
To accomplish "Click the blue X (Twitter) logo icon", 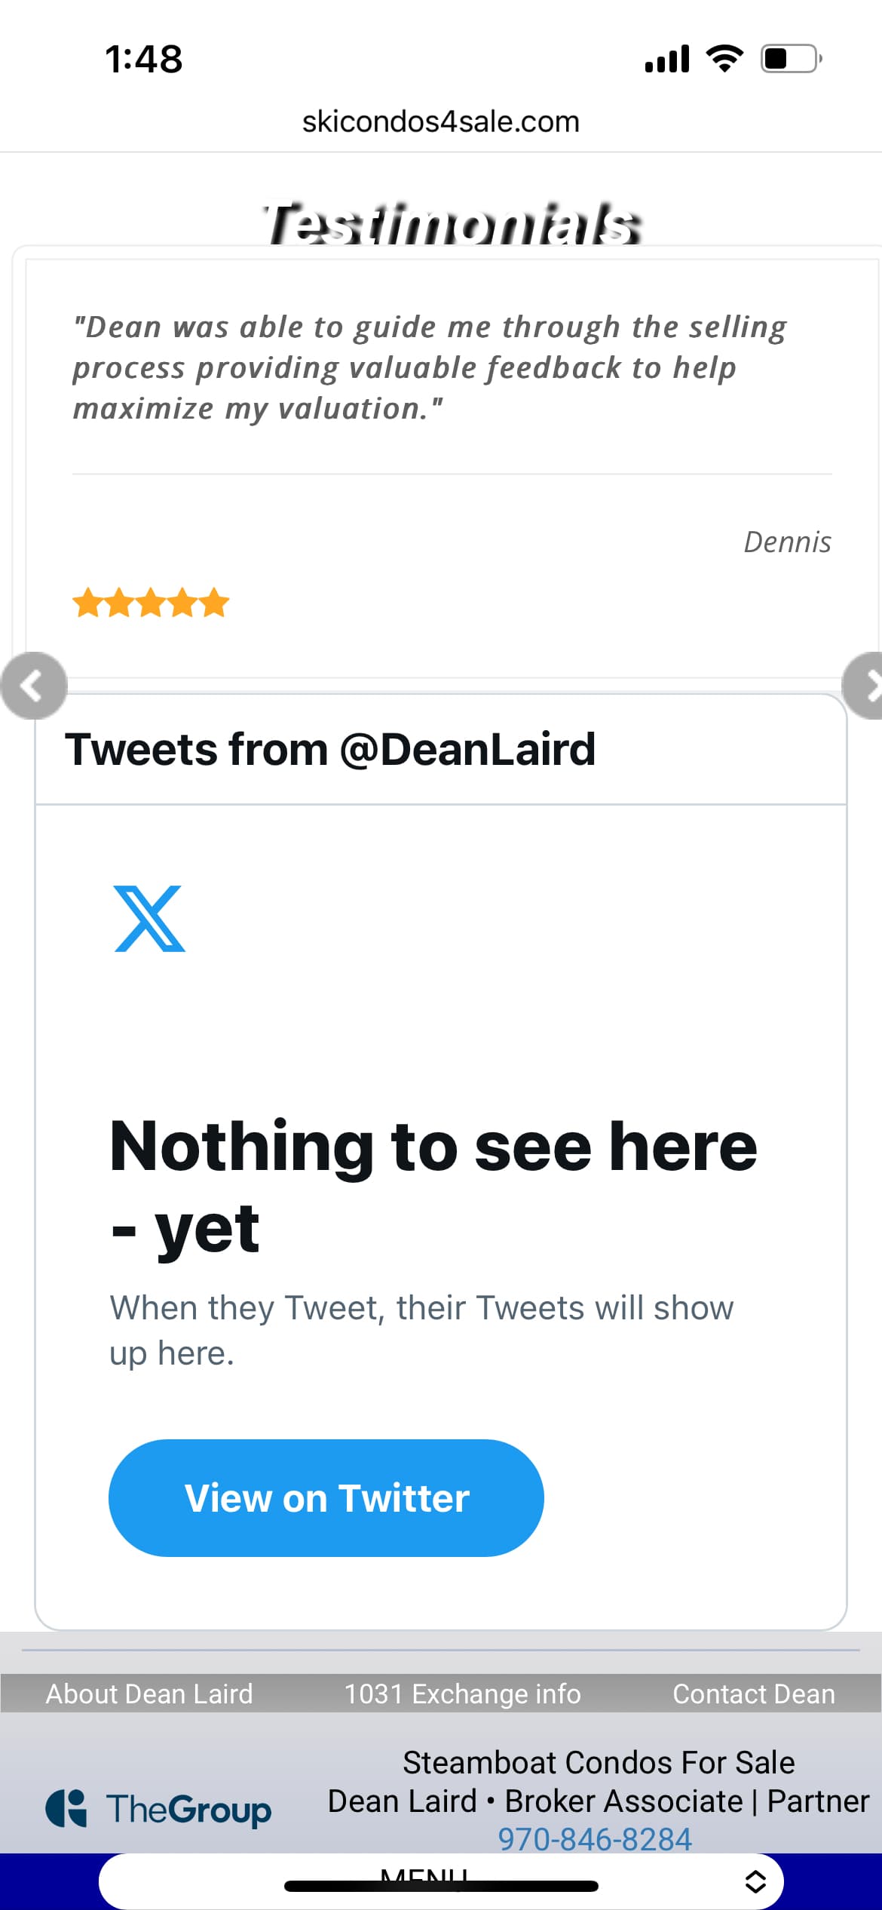I will (x=149, y=919).
